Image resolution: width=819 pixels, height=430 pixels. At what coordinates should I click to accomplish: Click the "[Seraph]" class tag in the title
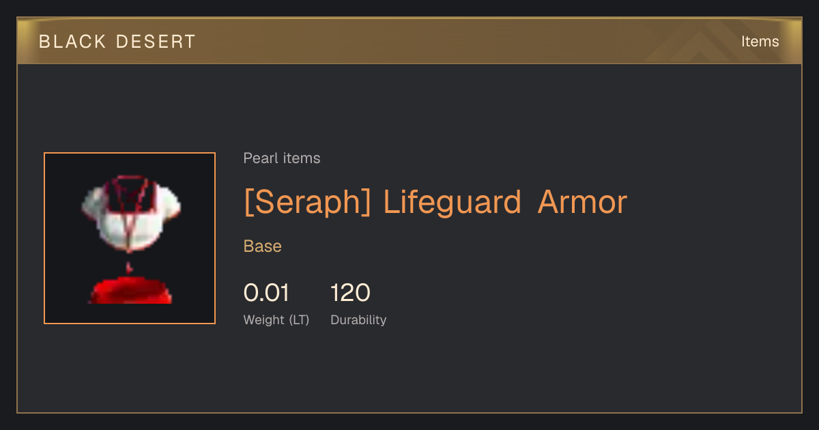click(x=307, y=202)
